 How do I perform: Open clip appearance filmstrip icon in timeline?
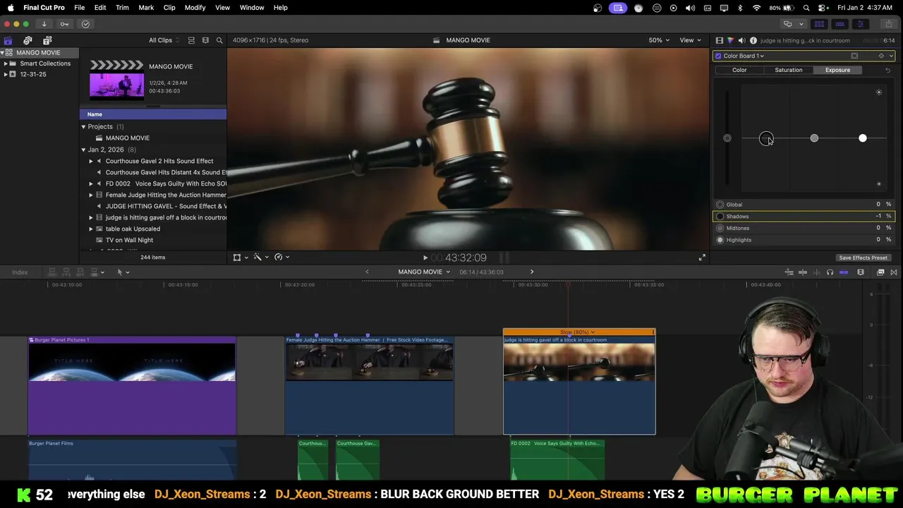(861, 272)
